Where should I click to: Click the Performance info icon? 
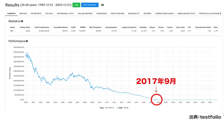point(27,41)
